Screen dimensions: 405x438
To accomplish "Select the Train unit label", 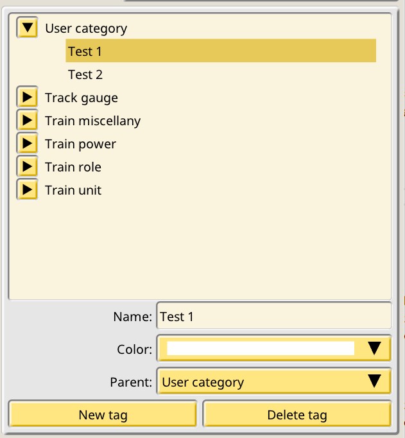I will 73,190.
